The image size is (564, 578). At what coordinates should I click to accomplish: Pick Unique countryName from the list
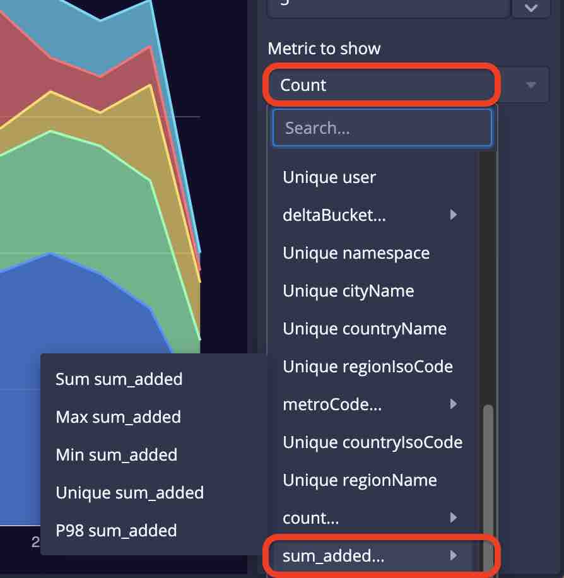click(x=365, y=329)
